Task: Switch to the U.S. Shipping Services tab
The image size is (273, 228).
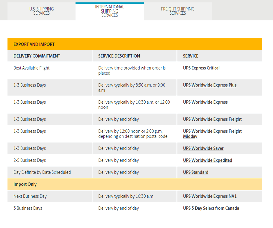Action: click(41, 11)
